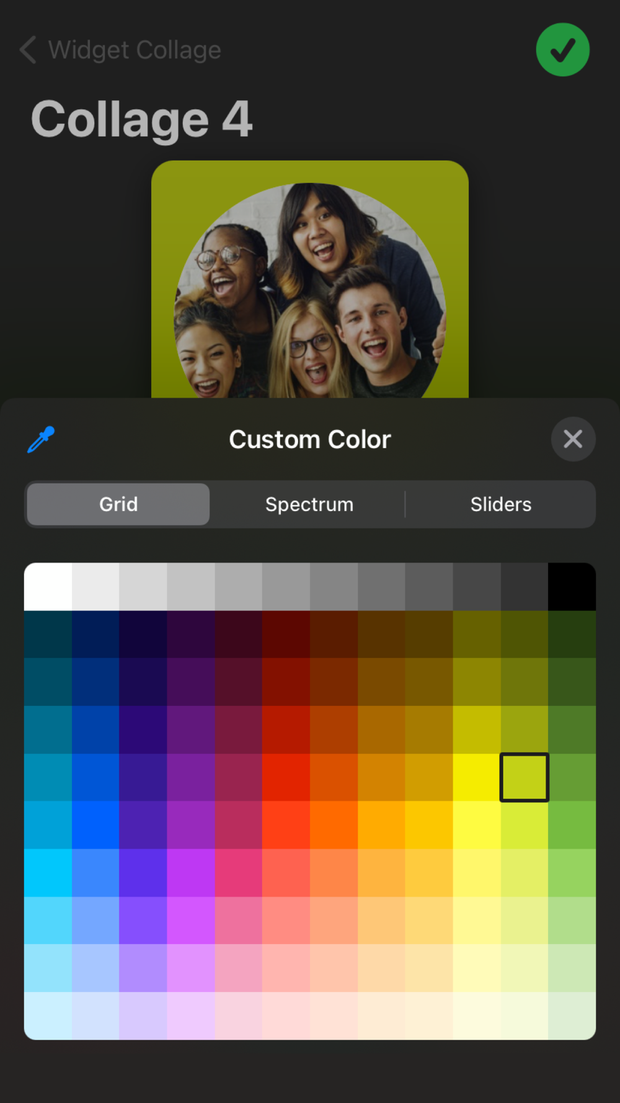The height and width of the screenshot is (1103, 620).
Task: Tap the back chevron arrow
Action: [x=28, y=50]
